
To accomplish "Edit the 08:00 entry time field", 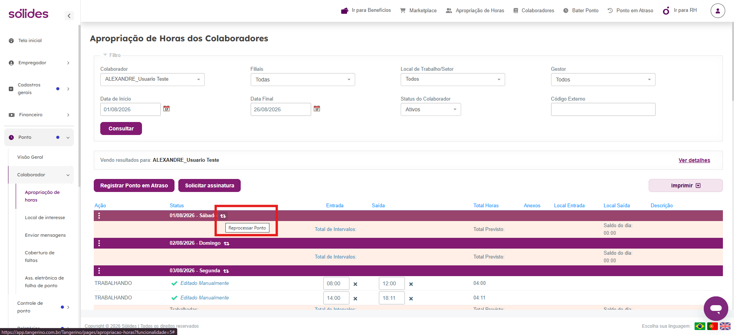I will [x=336, y=283].
